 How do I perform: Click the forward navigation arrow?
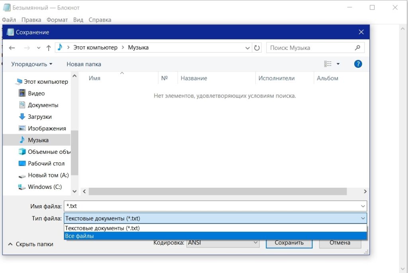[x=27, y=48]
